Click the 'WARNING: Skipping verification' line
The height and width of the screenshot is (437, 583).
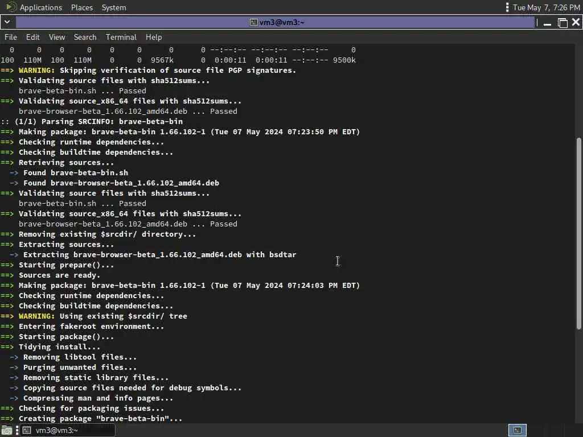(x=148, y=70)
